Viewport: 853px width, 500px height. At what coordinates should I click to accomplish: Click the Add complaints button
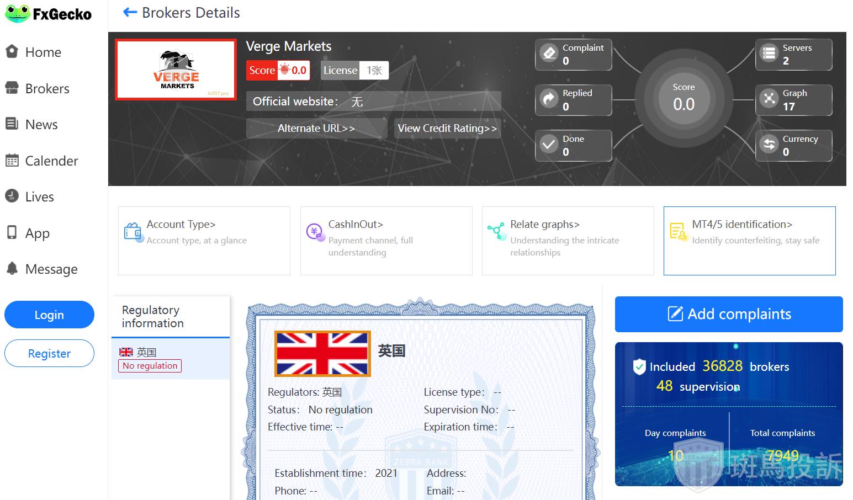tap(729, 314)
